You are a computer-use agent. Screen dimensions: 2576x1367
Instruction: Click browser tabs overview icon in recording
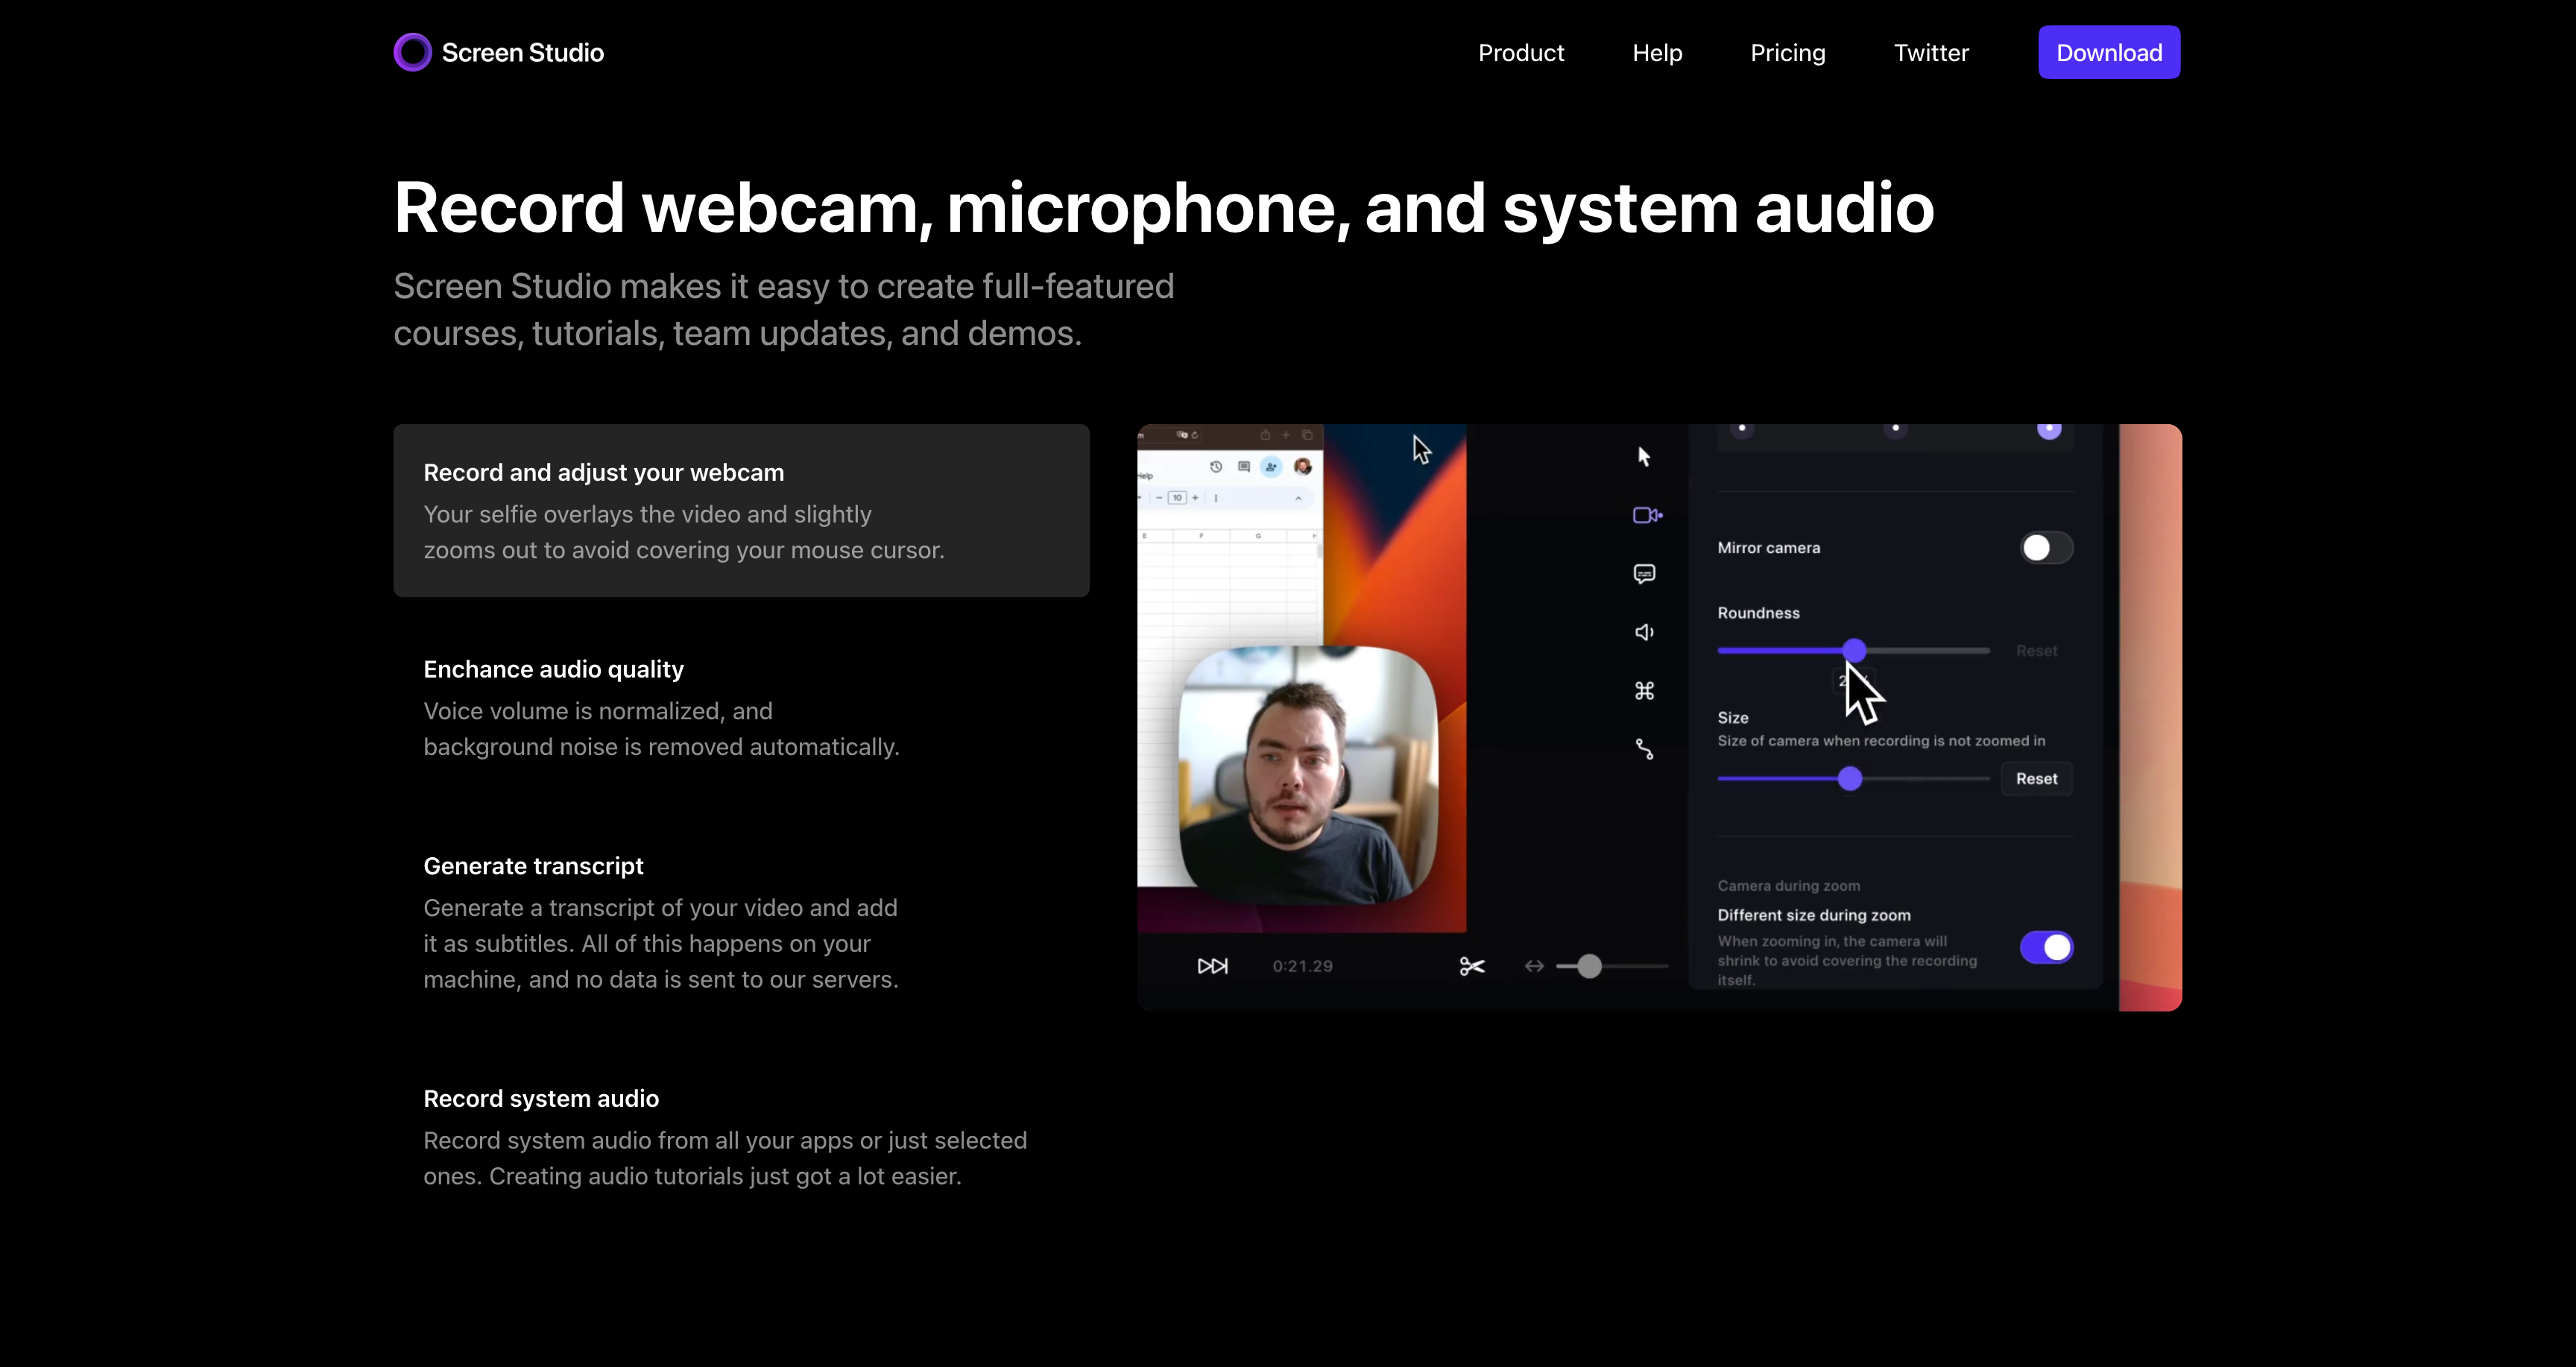click(1307, 435)
